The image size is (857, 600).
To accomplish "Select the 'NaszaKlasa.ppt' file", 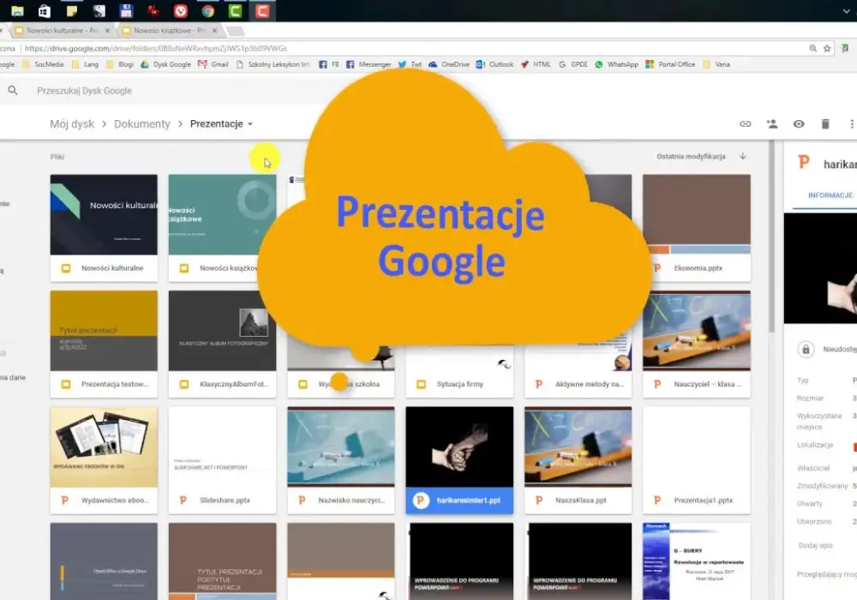I will pyautogui.click(x=578, y=460).
